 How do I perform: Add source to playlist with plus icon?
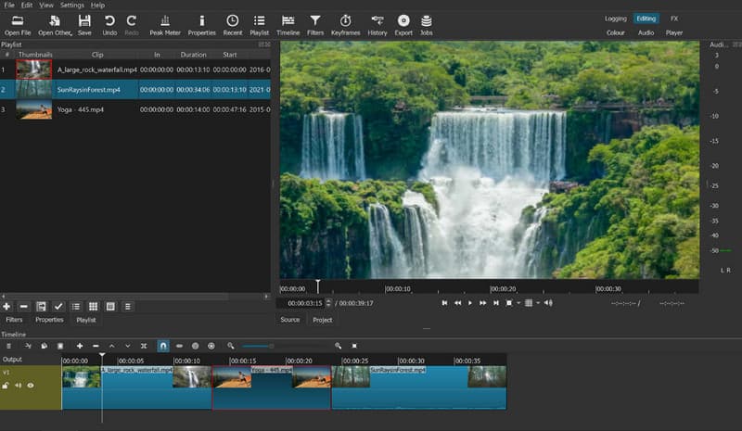(x=6, y=307)
